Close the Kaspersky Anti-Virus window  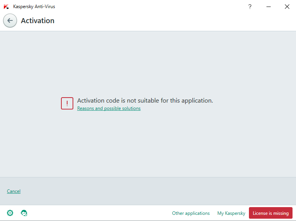coord(287,7)
